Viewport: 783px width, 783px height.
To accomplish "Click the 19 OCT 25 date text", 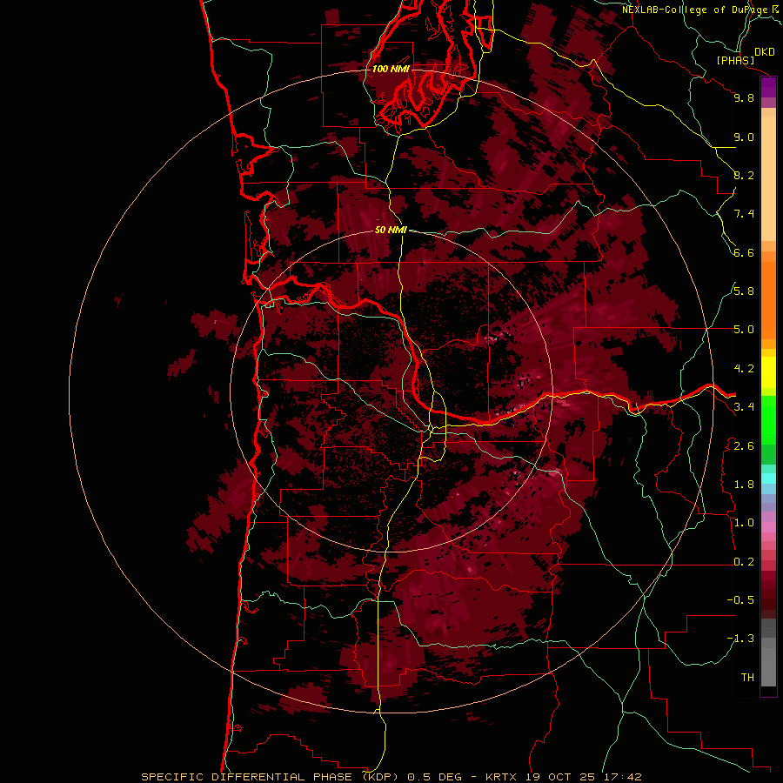I will [x=560, y=777].
